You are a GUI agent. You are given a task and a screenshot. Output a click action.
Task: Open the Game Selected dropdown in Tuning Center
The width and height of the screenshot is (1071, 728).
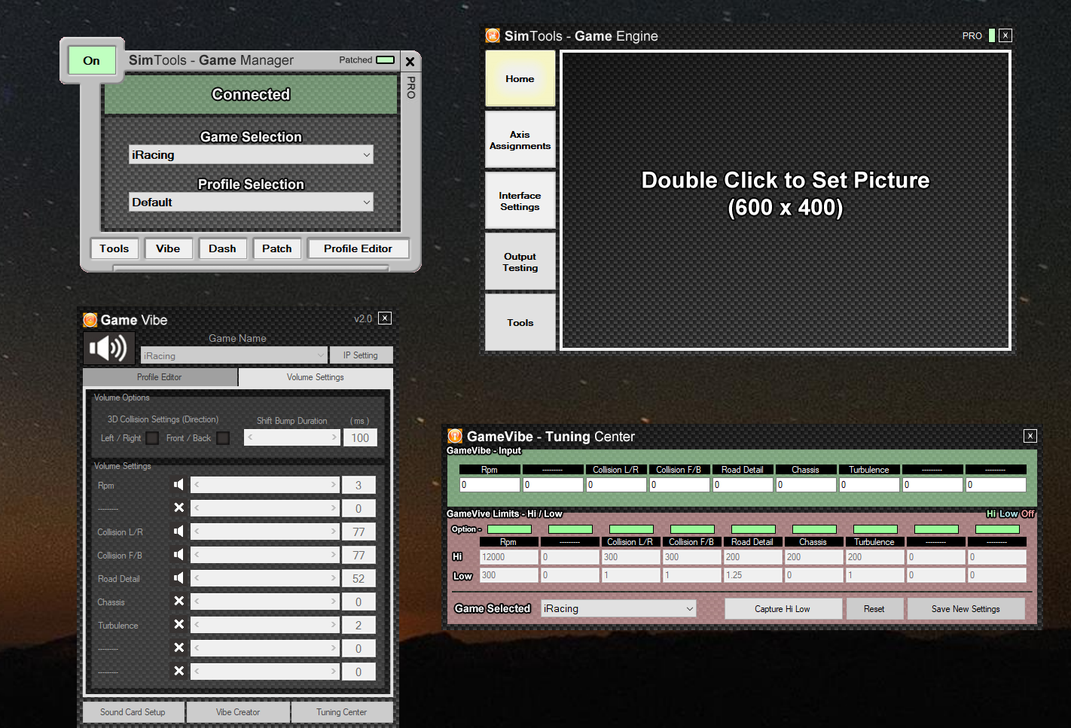coord(618,608)
